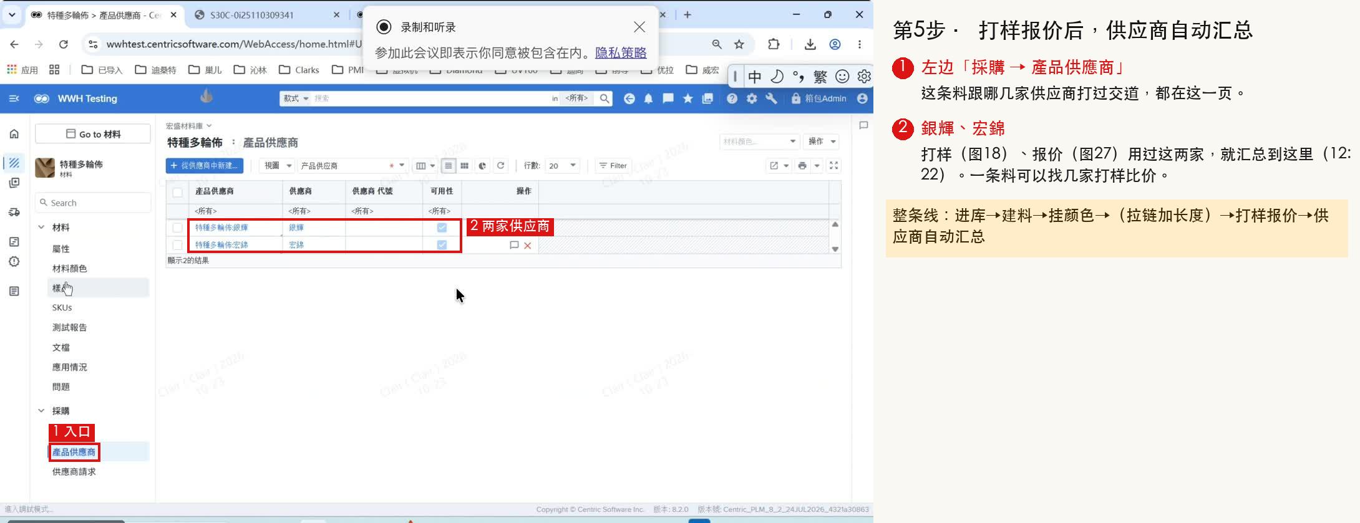Open 屬性 in the sidebar menu
Screen dimensions: 1360x523
pos(61,249)
